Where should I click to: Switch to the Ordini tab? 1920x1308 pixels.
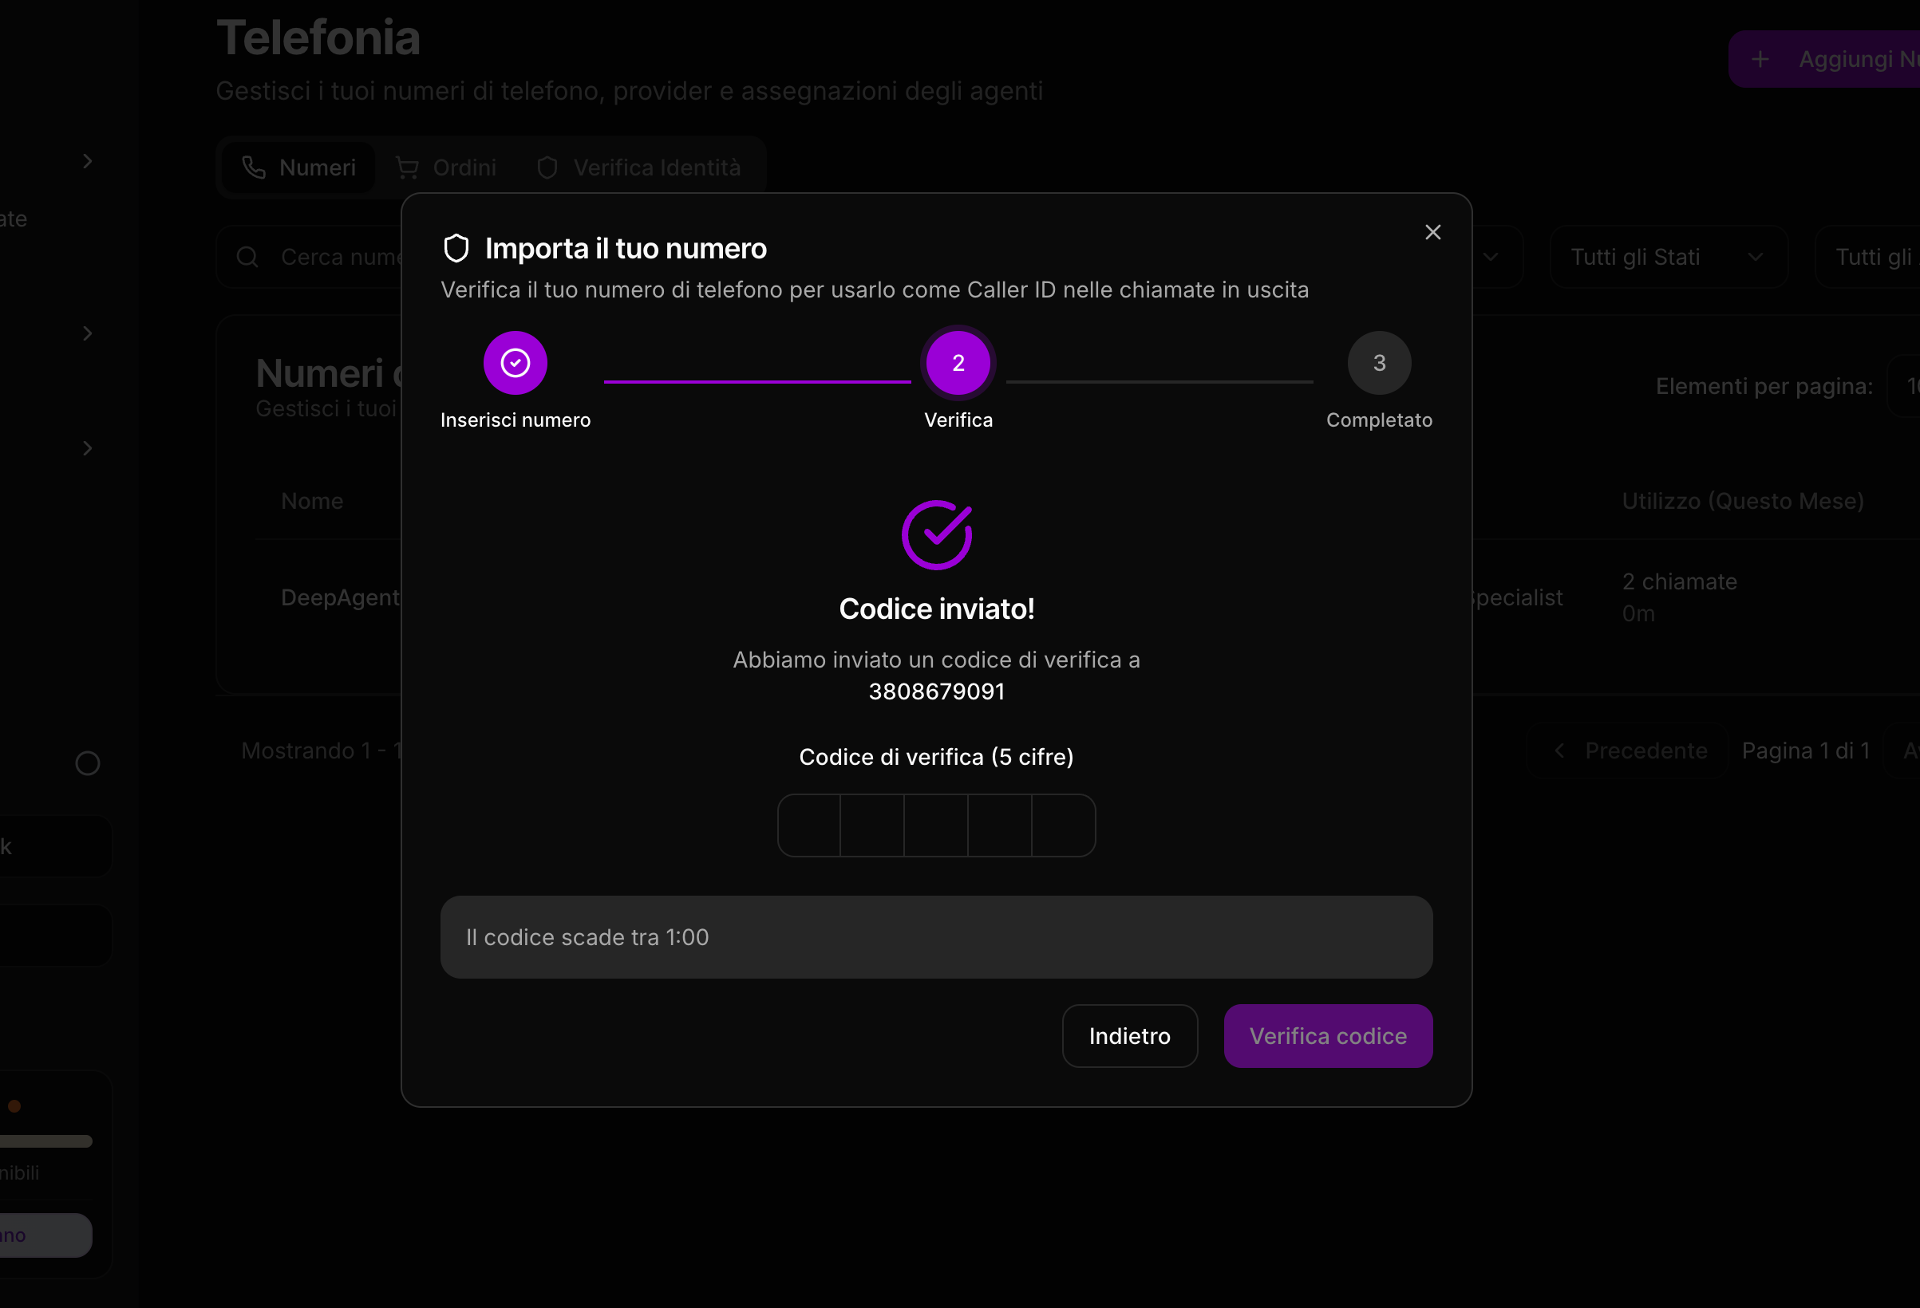coord(447,167)
